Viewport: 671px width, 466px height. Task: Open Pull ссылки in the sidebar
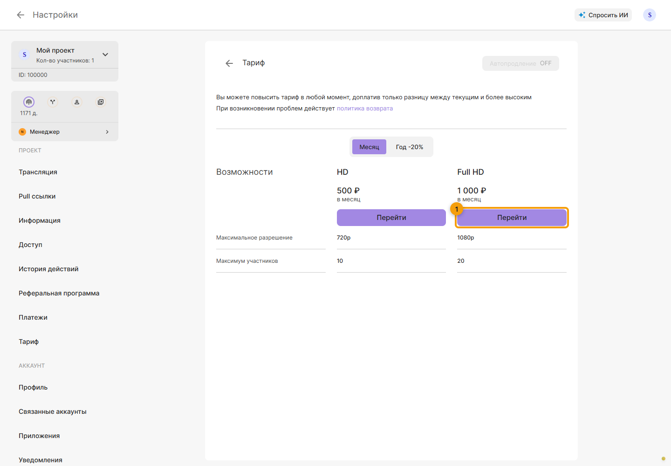click(37, 196)
